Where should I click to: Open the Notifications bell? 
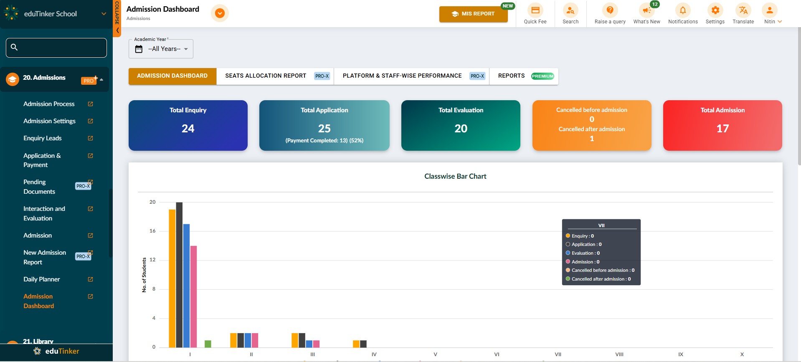(683, 10)
